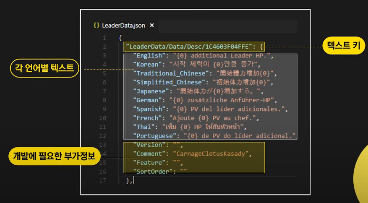Click the "{0} additional Leader HP." value

pyautogui.click(x=222, y=56)
